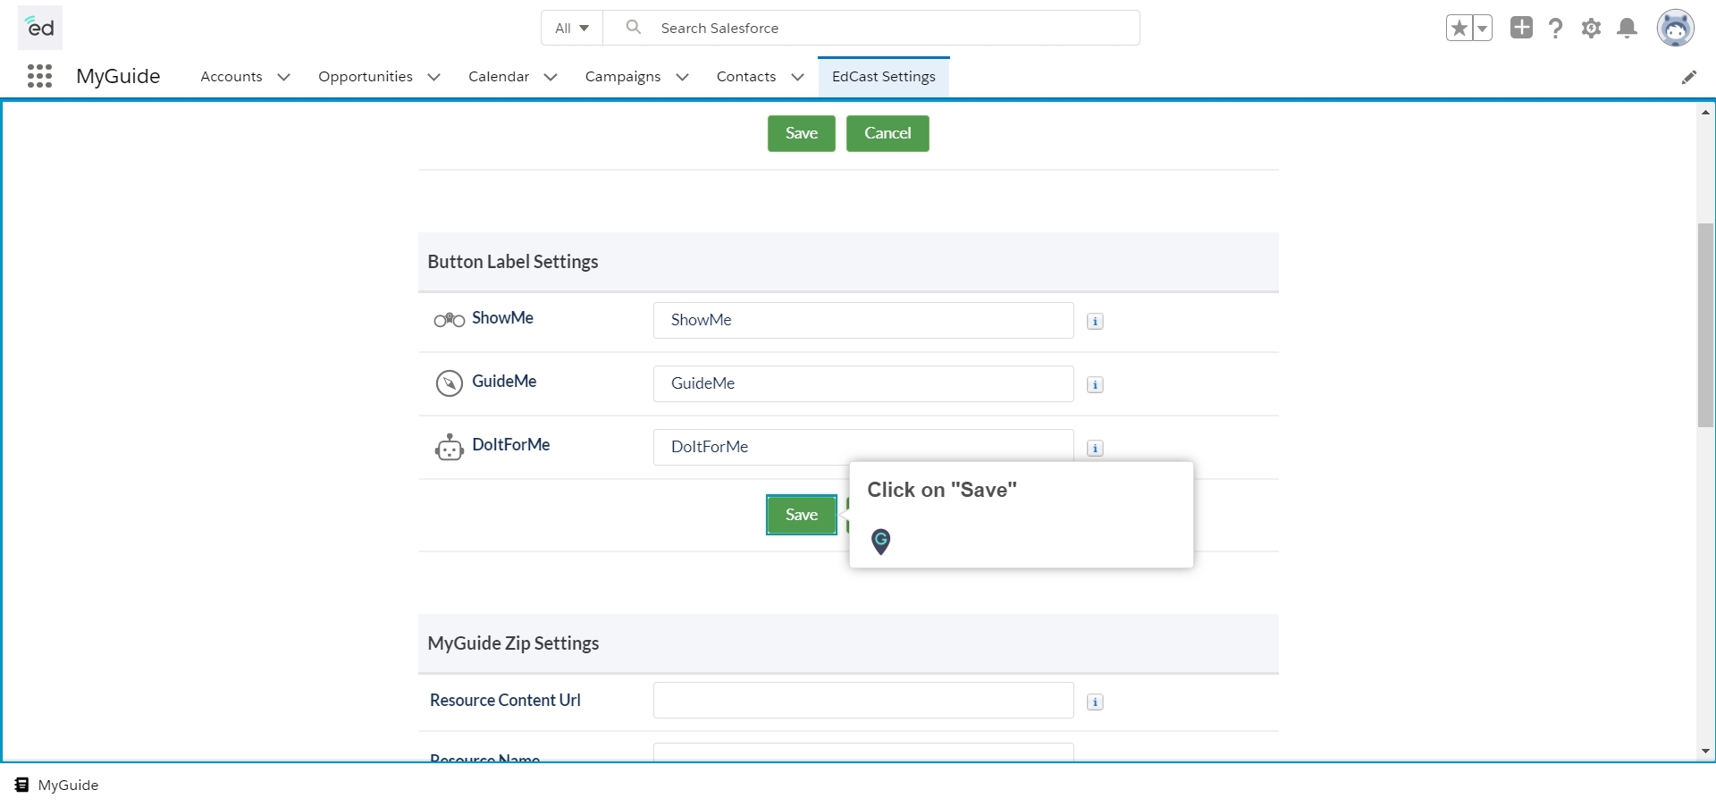Viewport: 1716px width, 807px height.
Task: Expand the Calendar tab chevron
Action: point(551,77)
